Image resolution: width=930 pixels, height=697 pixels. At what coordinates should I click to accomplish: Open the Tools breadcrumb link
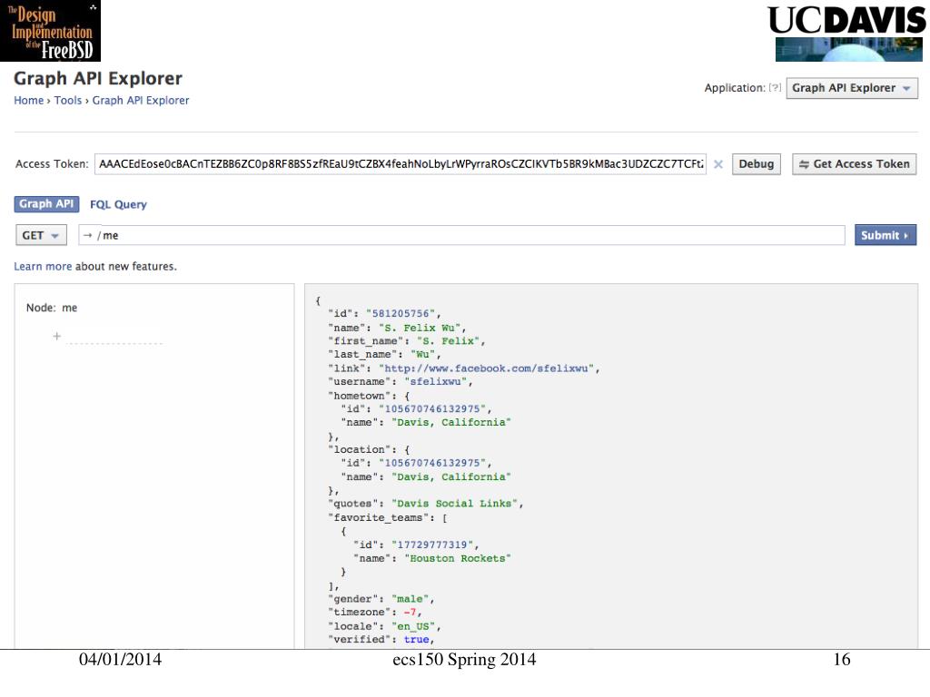click(x=67, y=100)
